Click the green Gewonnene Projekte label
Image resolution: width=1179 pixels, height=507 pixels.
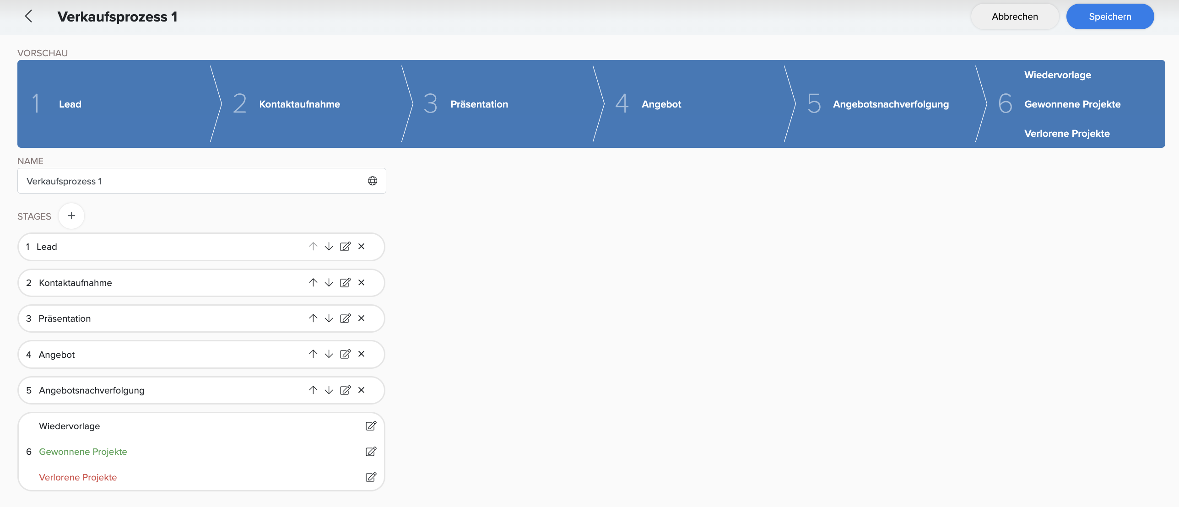[x=83, y=452]
